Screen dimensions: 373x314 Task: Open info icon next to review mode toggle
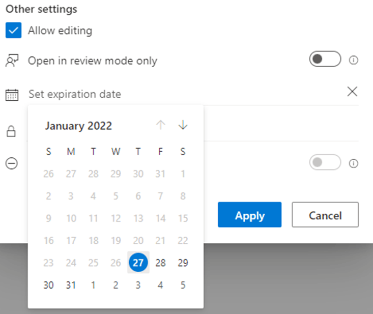click(353, 60)
